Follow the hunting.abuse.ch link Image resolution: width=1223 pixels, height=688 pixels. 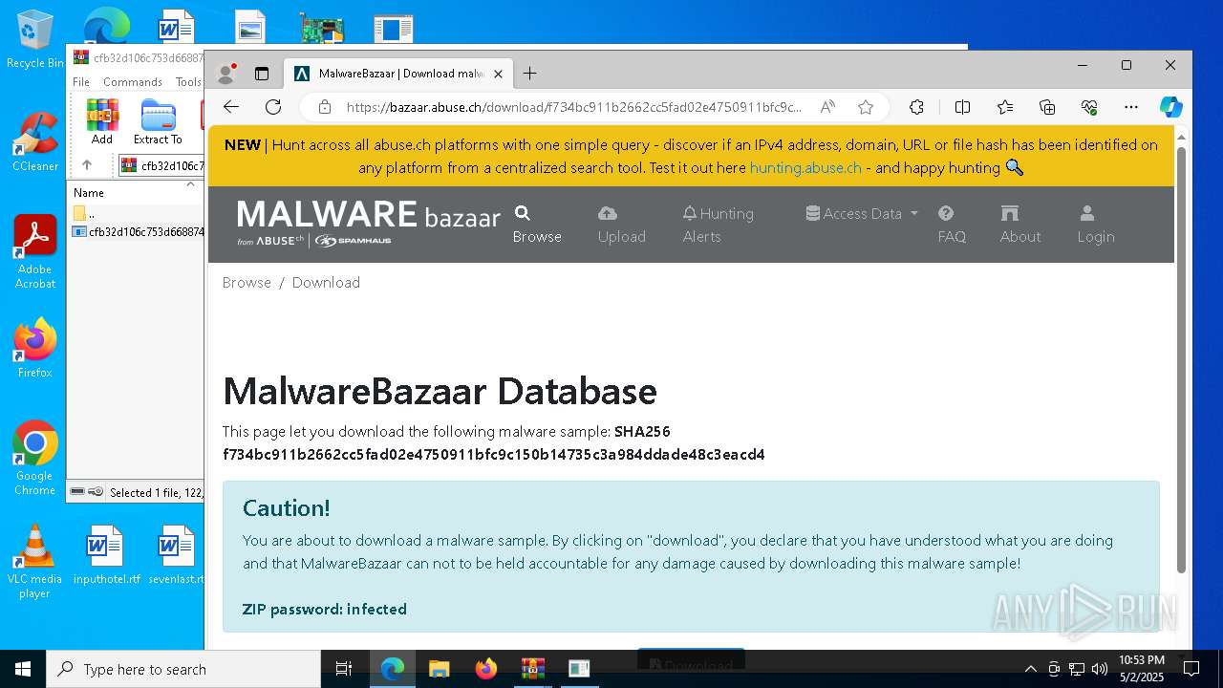pos(805,167)
